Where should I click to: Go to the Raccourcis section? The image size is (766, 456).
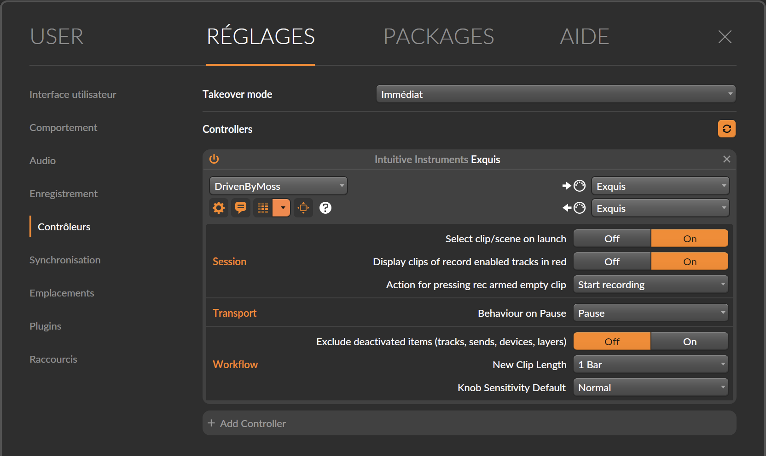coord(53,359)
